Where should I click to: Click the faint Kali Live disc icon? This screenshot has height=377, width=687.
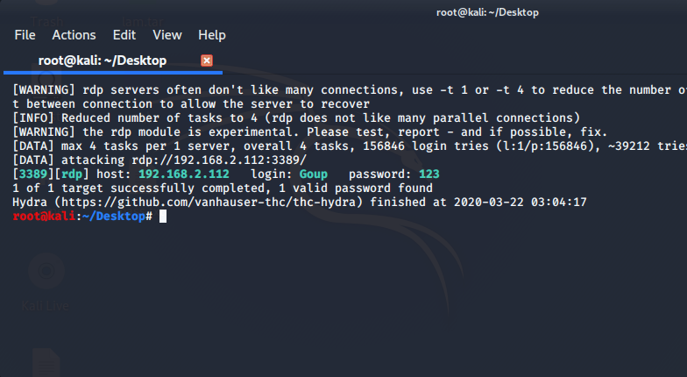click(x=46, y=271)
